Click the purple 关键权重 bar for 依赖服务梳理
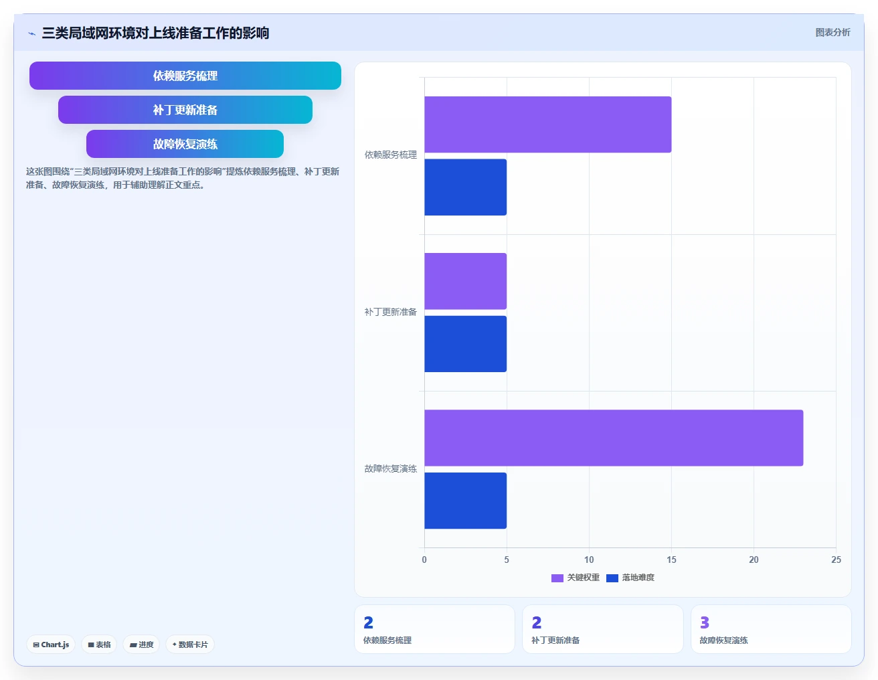Viewport: 878px width, 680px height. point(547,124)
